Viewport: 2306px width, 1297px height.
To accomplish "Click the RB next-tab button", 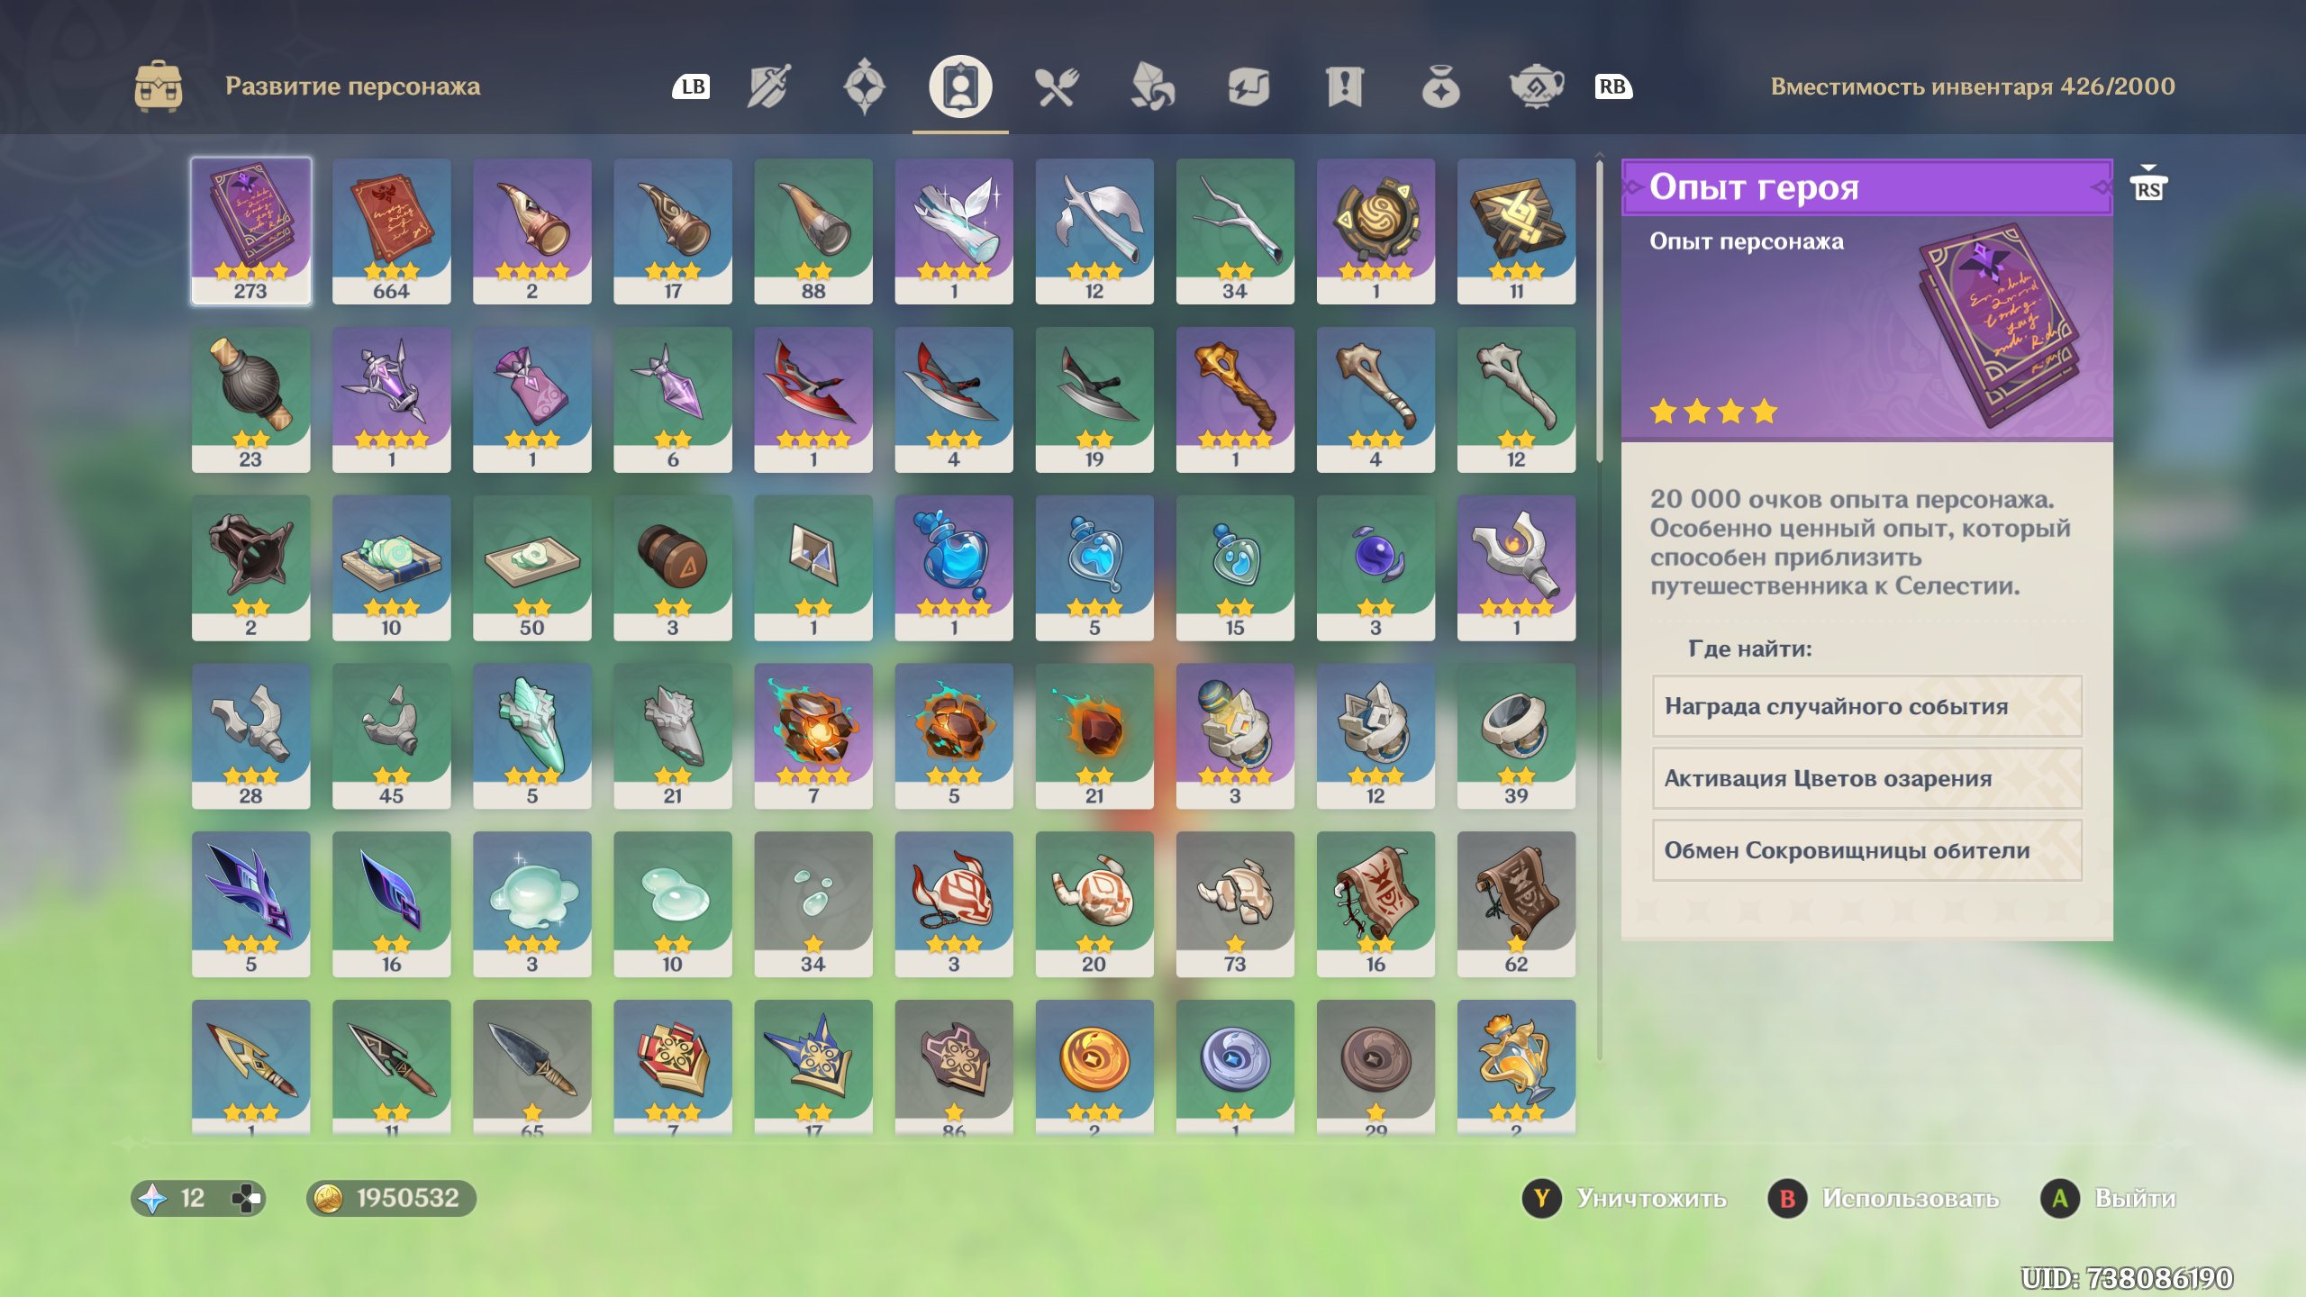I will click(x=1612, y=87).
